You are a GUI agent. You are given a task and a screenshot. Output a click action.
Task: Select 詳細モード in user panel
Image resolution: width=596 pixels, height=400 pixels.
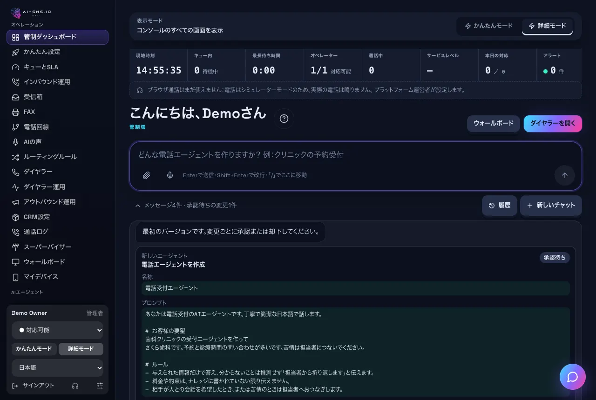(81, 349)
